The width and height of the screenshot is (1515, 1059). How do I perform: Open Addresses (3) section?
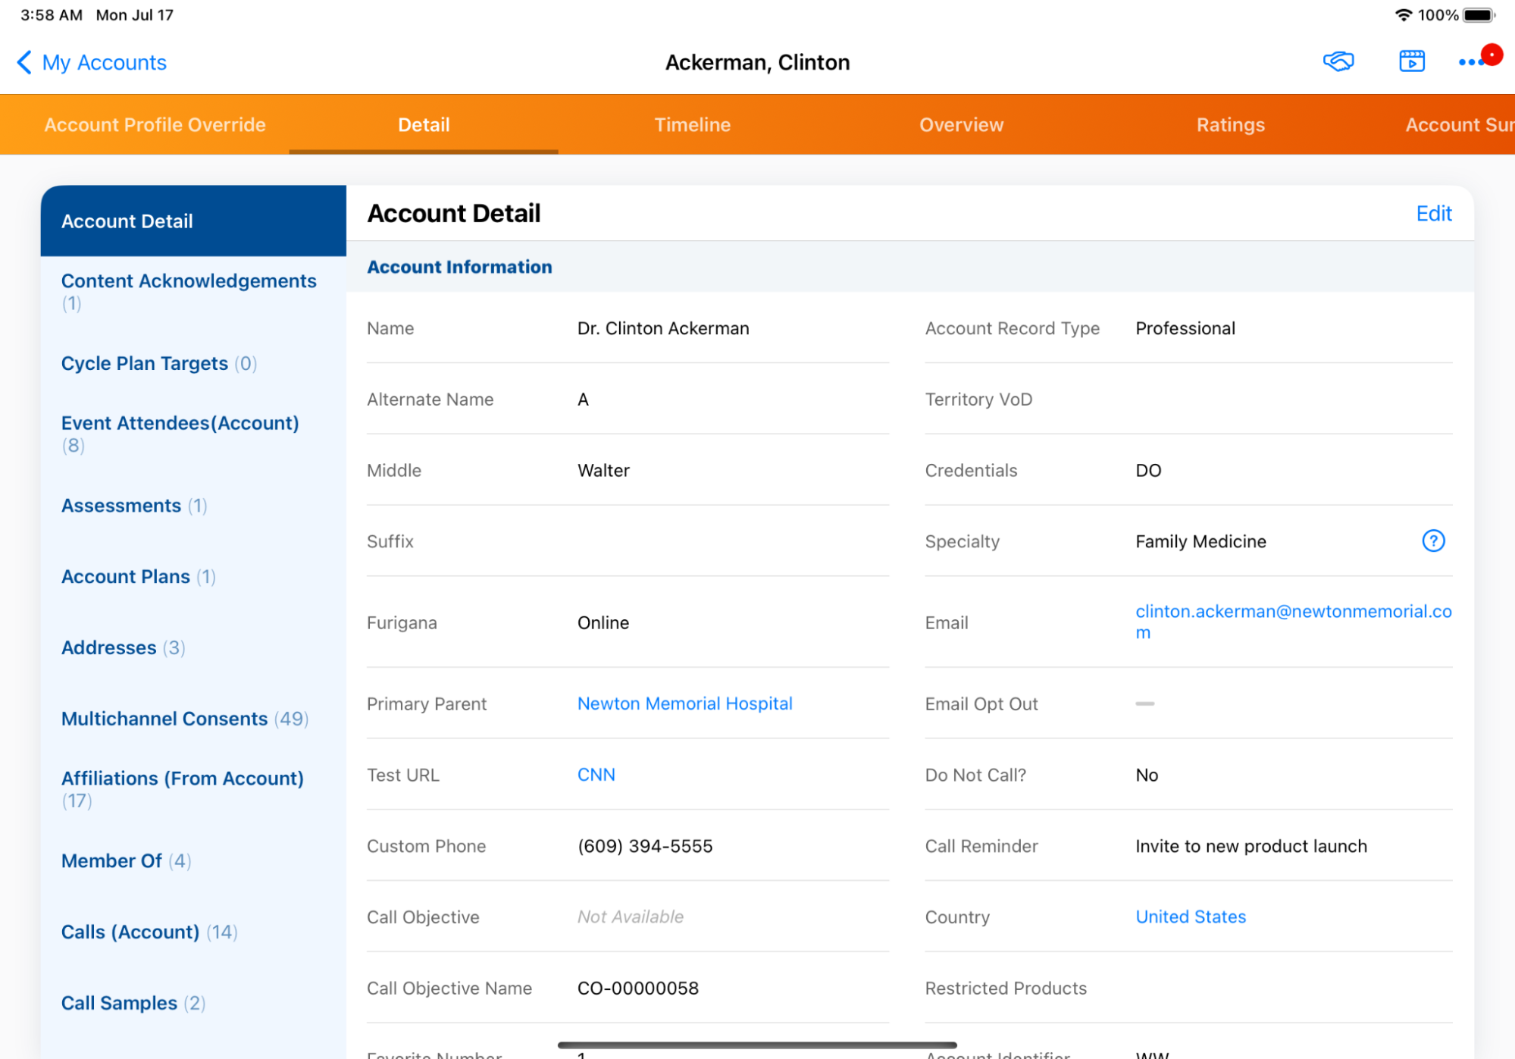coord(123,647)
